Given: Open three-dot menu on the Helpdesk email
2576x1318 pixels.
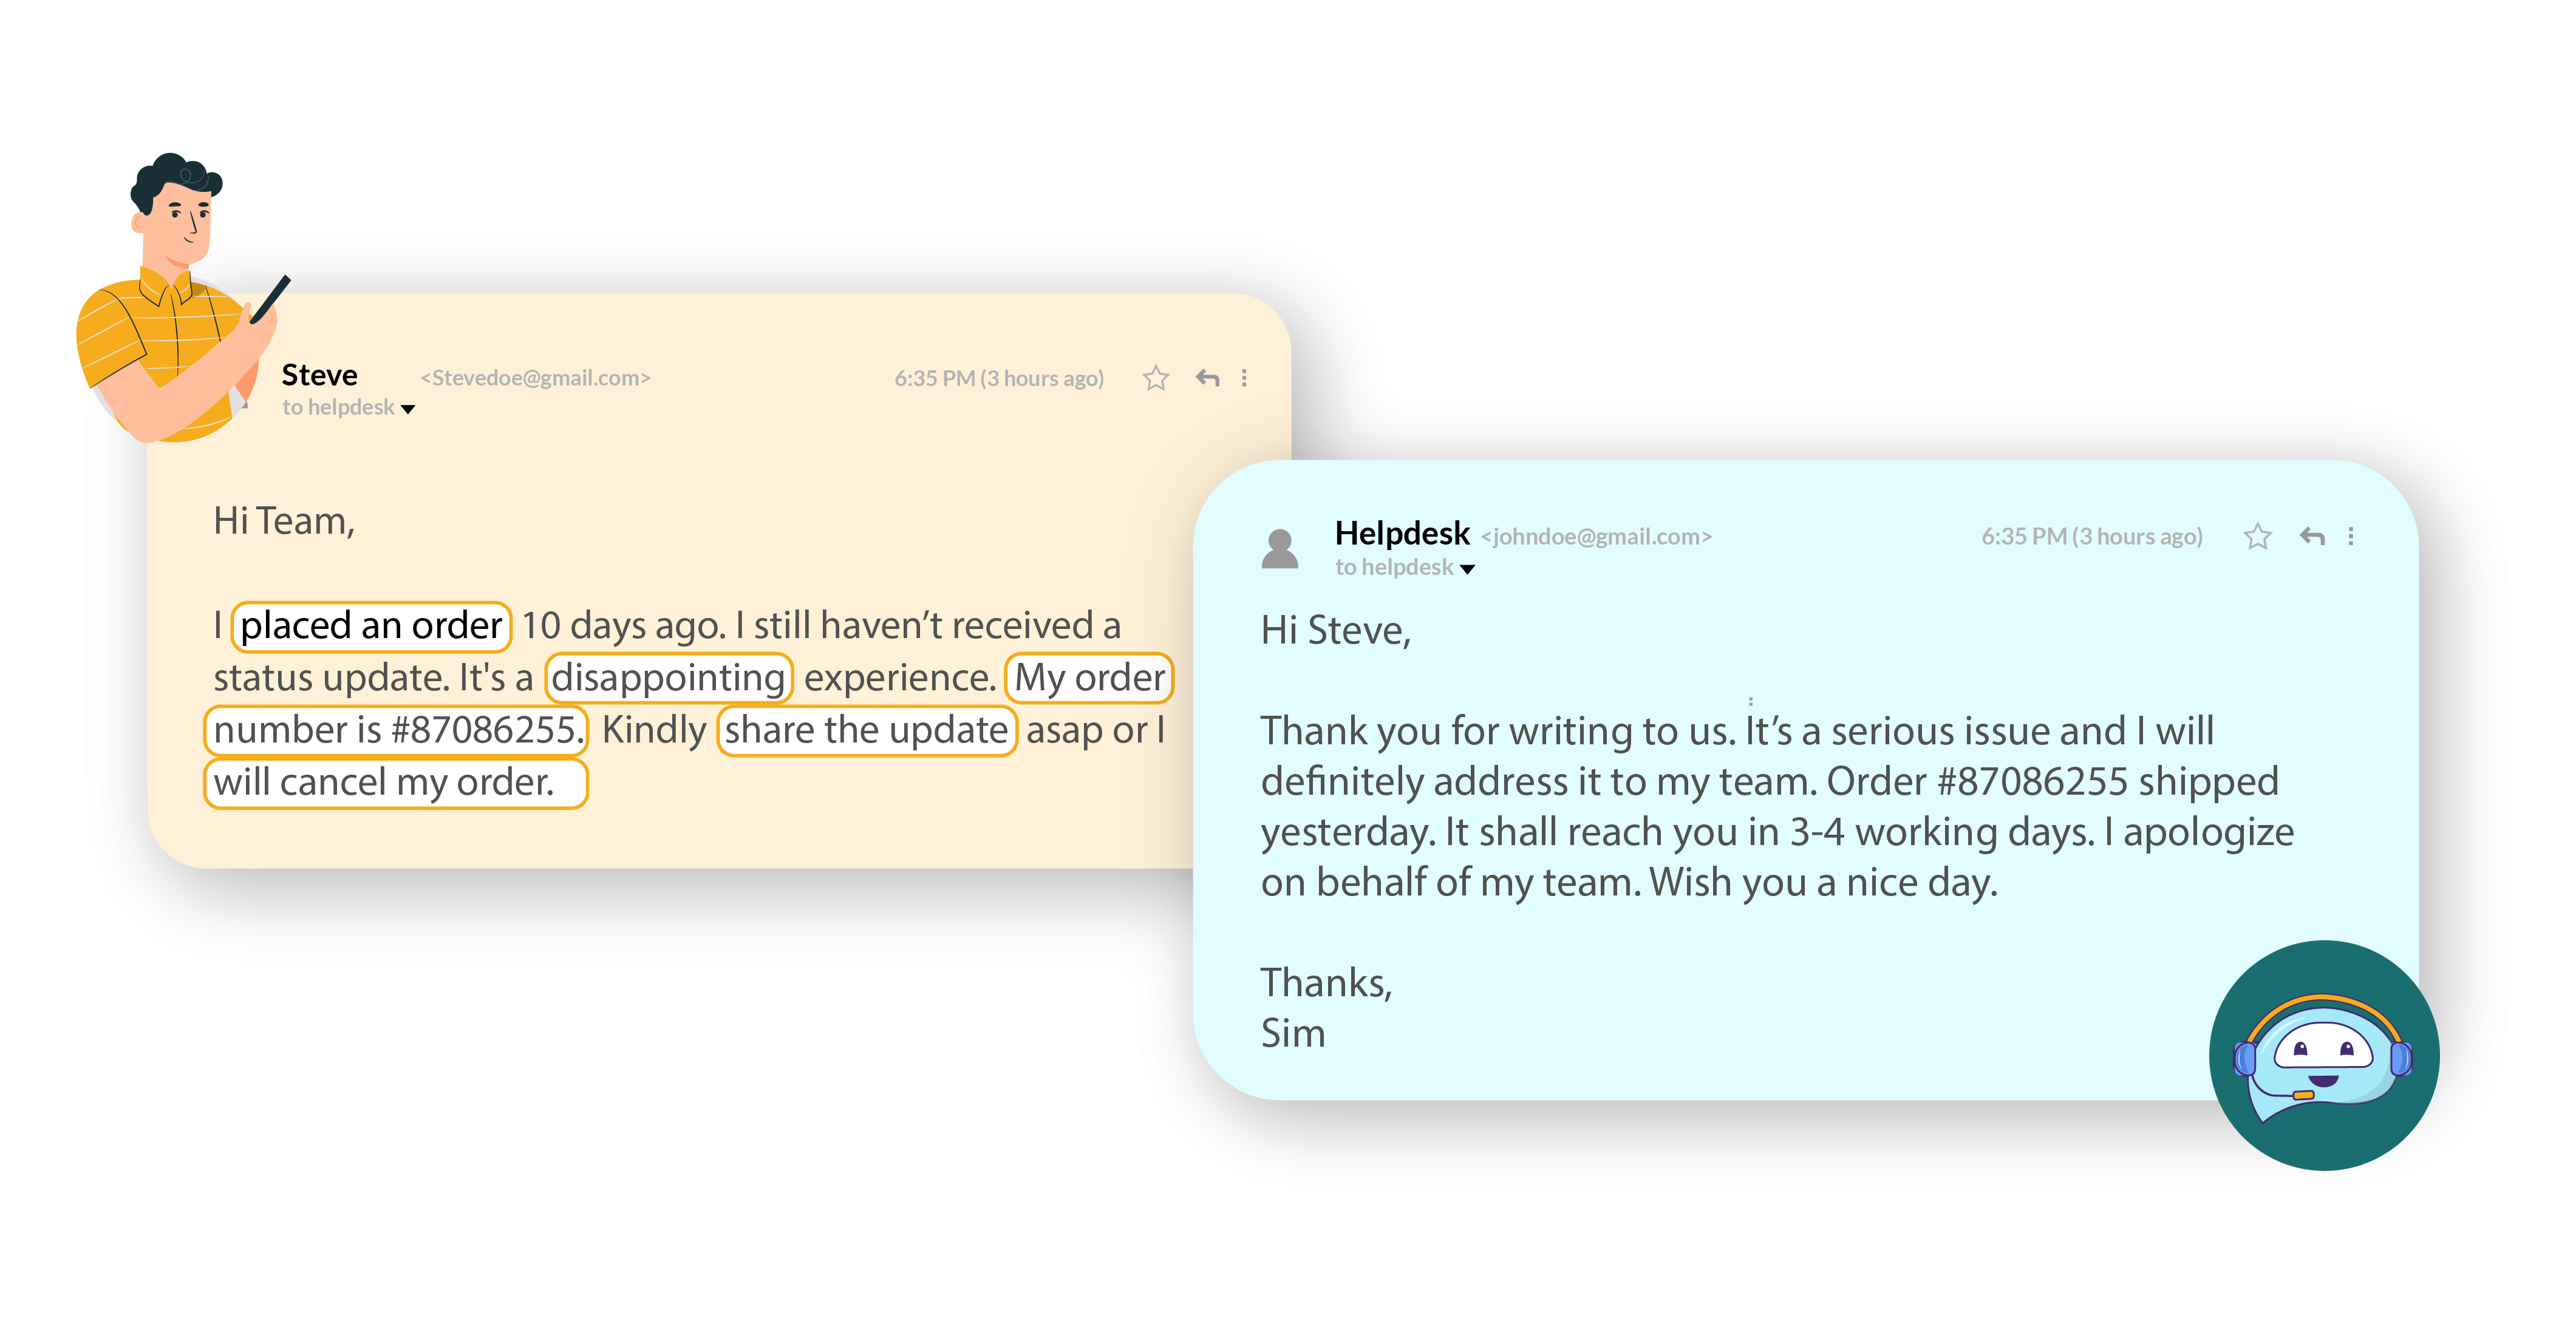Looking at the screenshot, I should (2350, 537).
